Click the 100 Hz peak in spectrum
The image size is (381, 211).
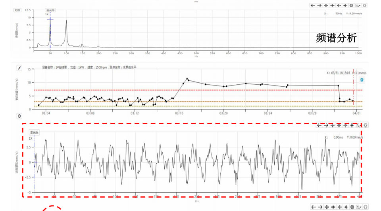(x=66, y=20)
